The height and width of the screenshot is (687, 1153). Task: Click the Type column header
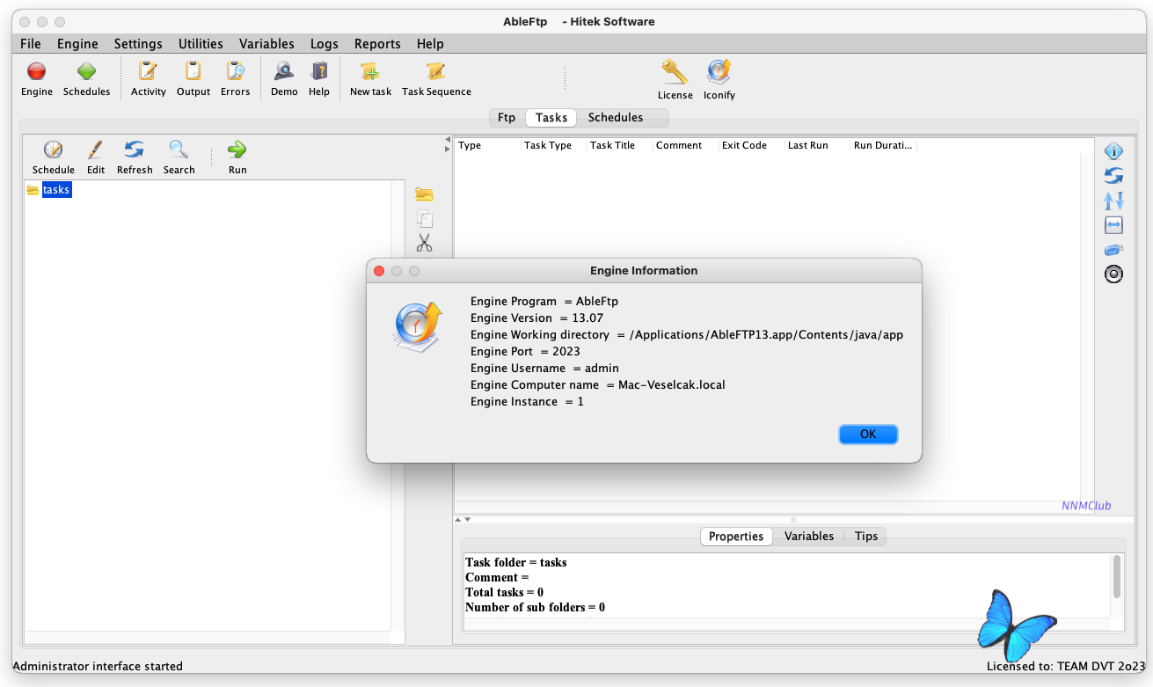click(x=488, y=145)
